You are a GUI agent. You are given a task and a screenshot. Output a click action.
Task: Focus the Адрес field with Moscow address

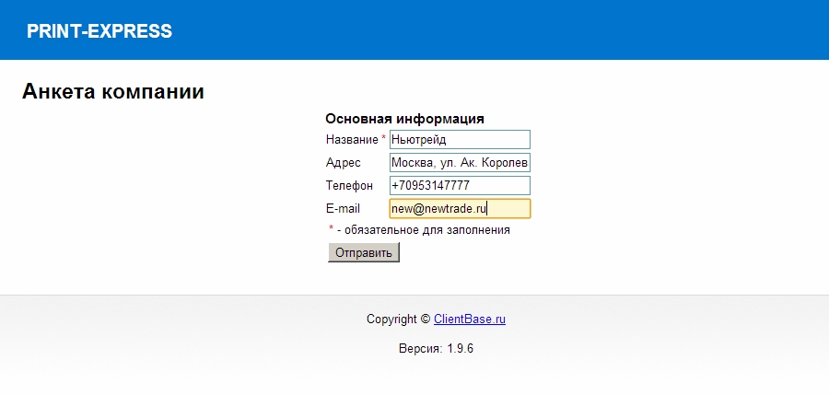(460, 163)
